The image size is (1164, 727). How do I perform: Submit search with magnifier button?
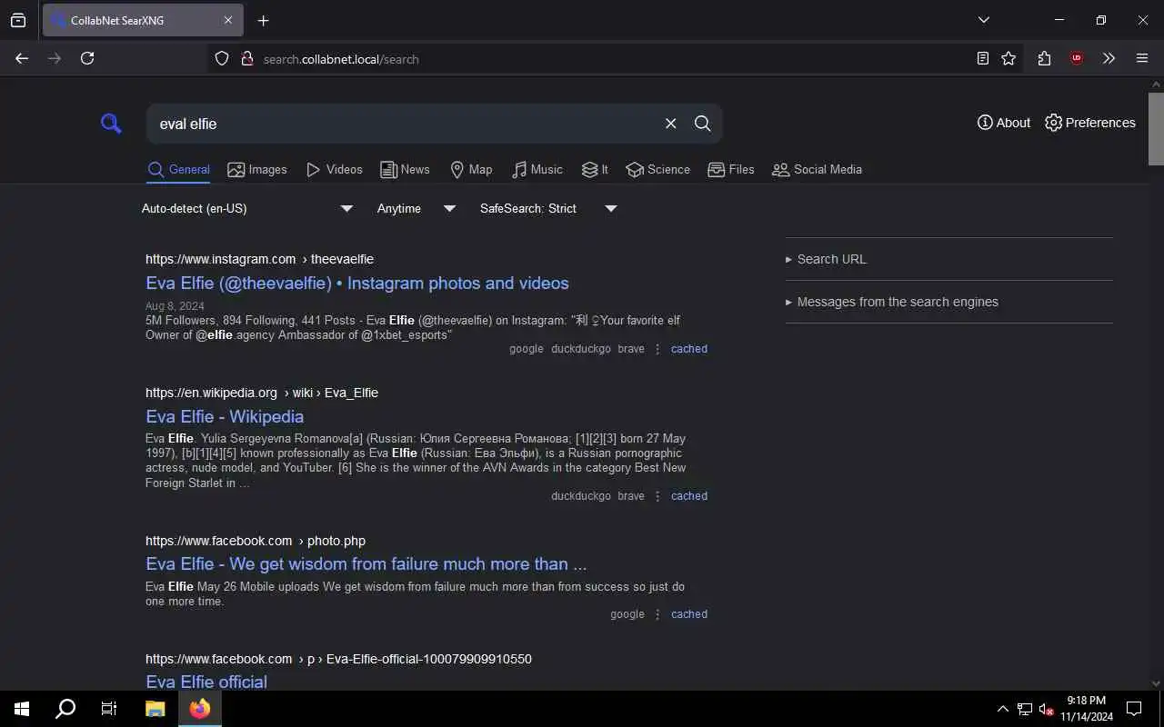point(703,124)
